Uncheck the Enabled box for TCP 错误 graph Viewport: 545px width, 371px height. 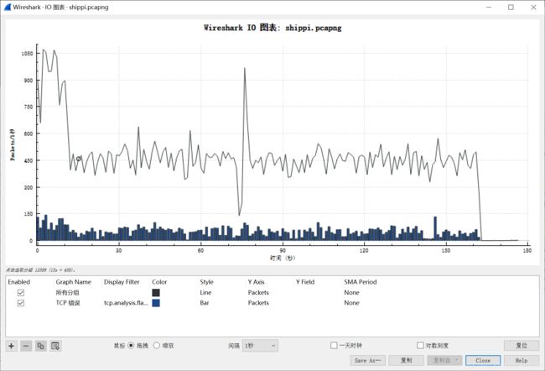click(21, 303)
